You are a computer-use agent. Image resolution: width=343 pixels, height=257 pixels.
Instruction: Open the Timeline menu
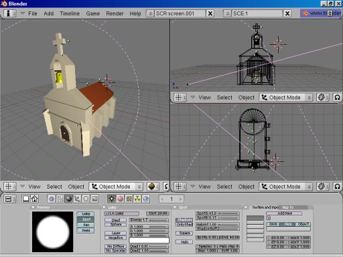pos(70,13)
